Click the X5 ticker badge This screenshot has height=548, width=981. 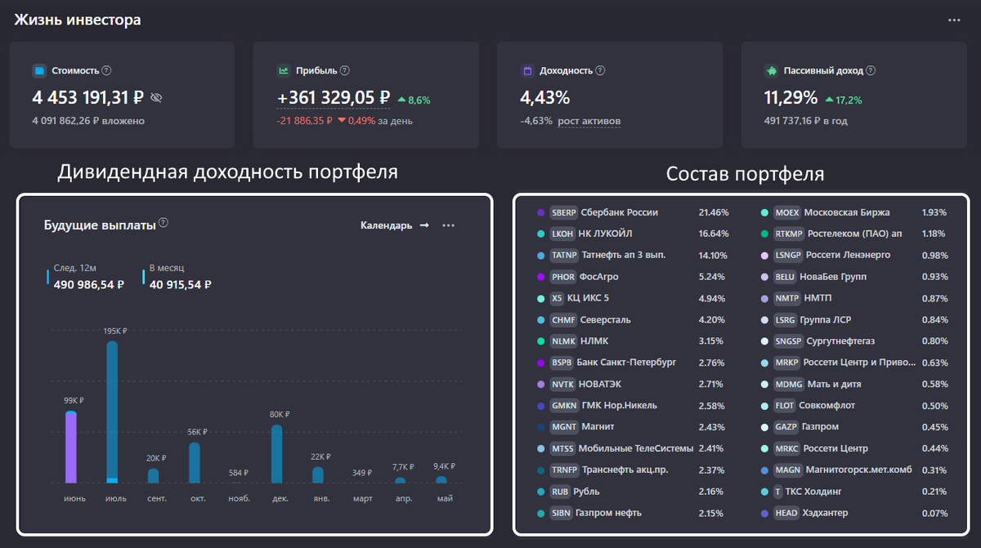pyautogui.click(x=557, y=298)
